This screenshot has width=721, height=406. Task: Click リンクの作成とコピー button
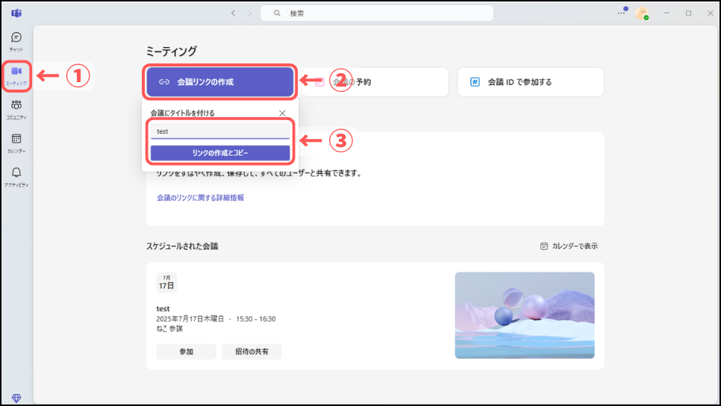pos(220,153)
